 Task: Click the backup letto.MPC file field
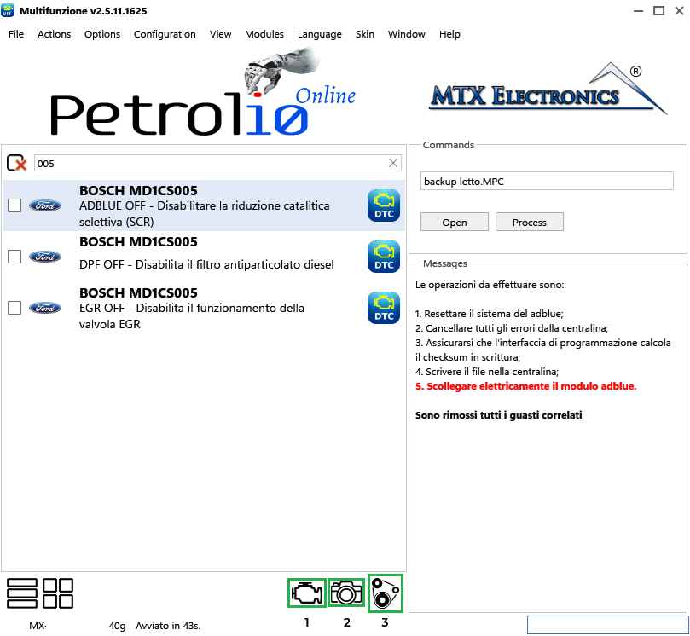point(547,182)
